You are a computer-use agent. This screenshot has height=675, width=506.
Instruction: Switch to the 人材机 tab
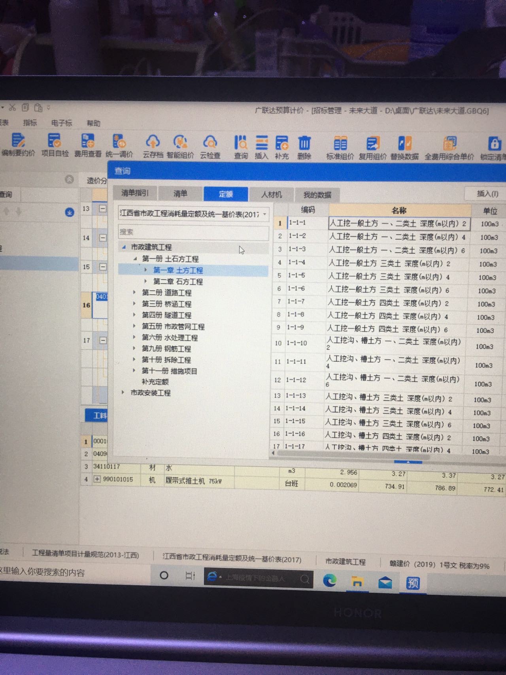point(272,194)
